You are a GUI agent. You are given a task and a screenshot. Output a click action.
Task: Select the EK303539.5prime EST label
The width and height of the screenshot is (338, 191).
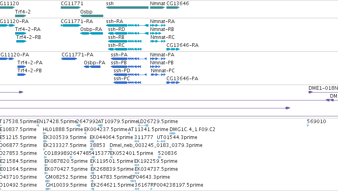pos(65,137)
